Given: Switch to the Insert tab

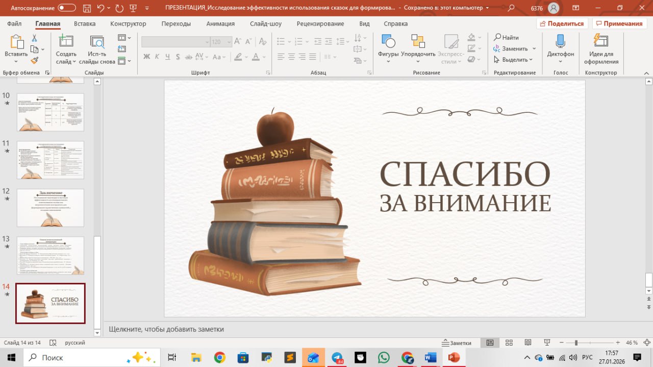Looking at the screenshot, I should click(x=85, y=23).
